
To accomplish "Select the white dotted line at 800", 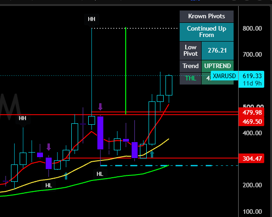I will coord(134,28).
